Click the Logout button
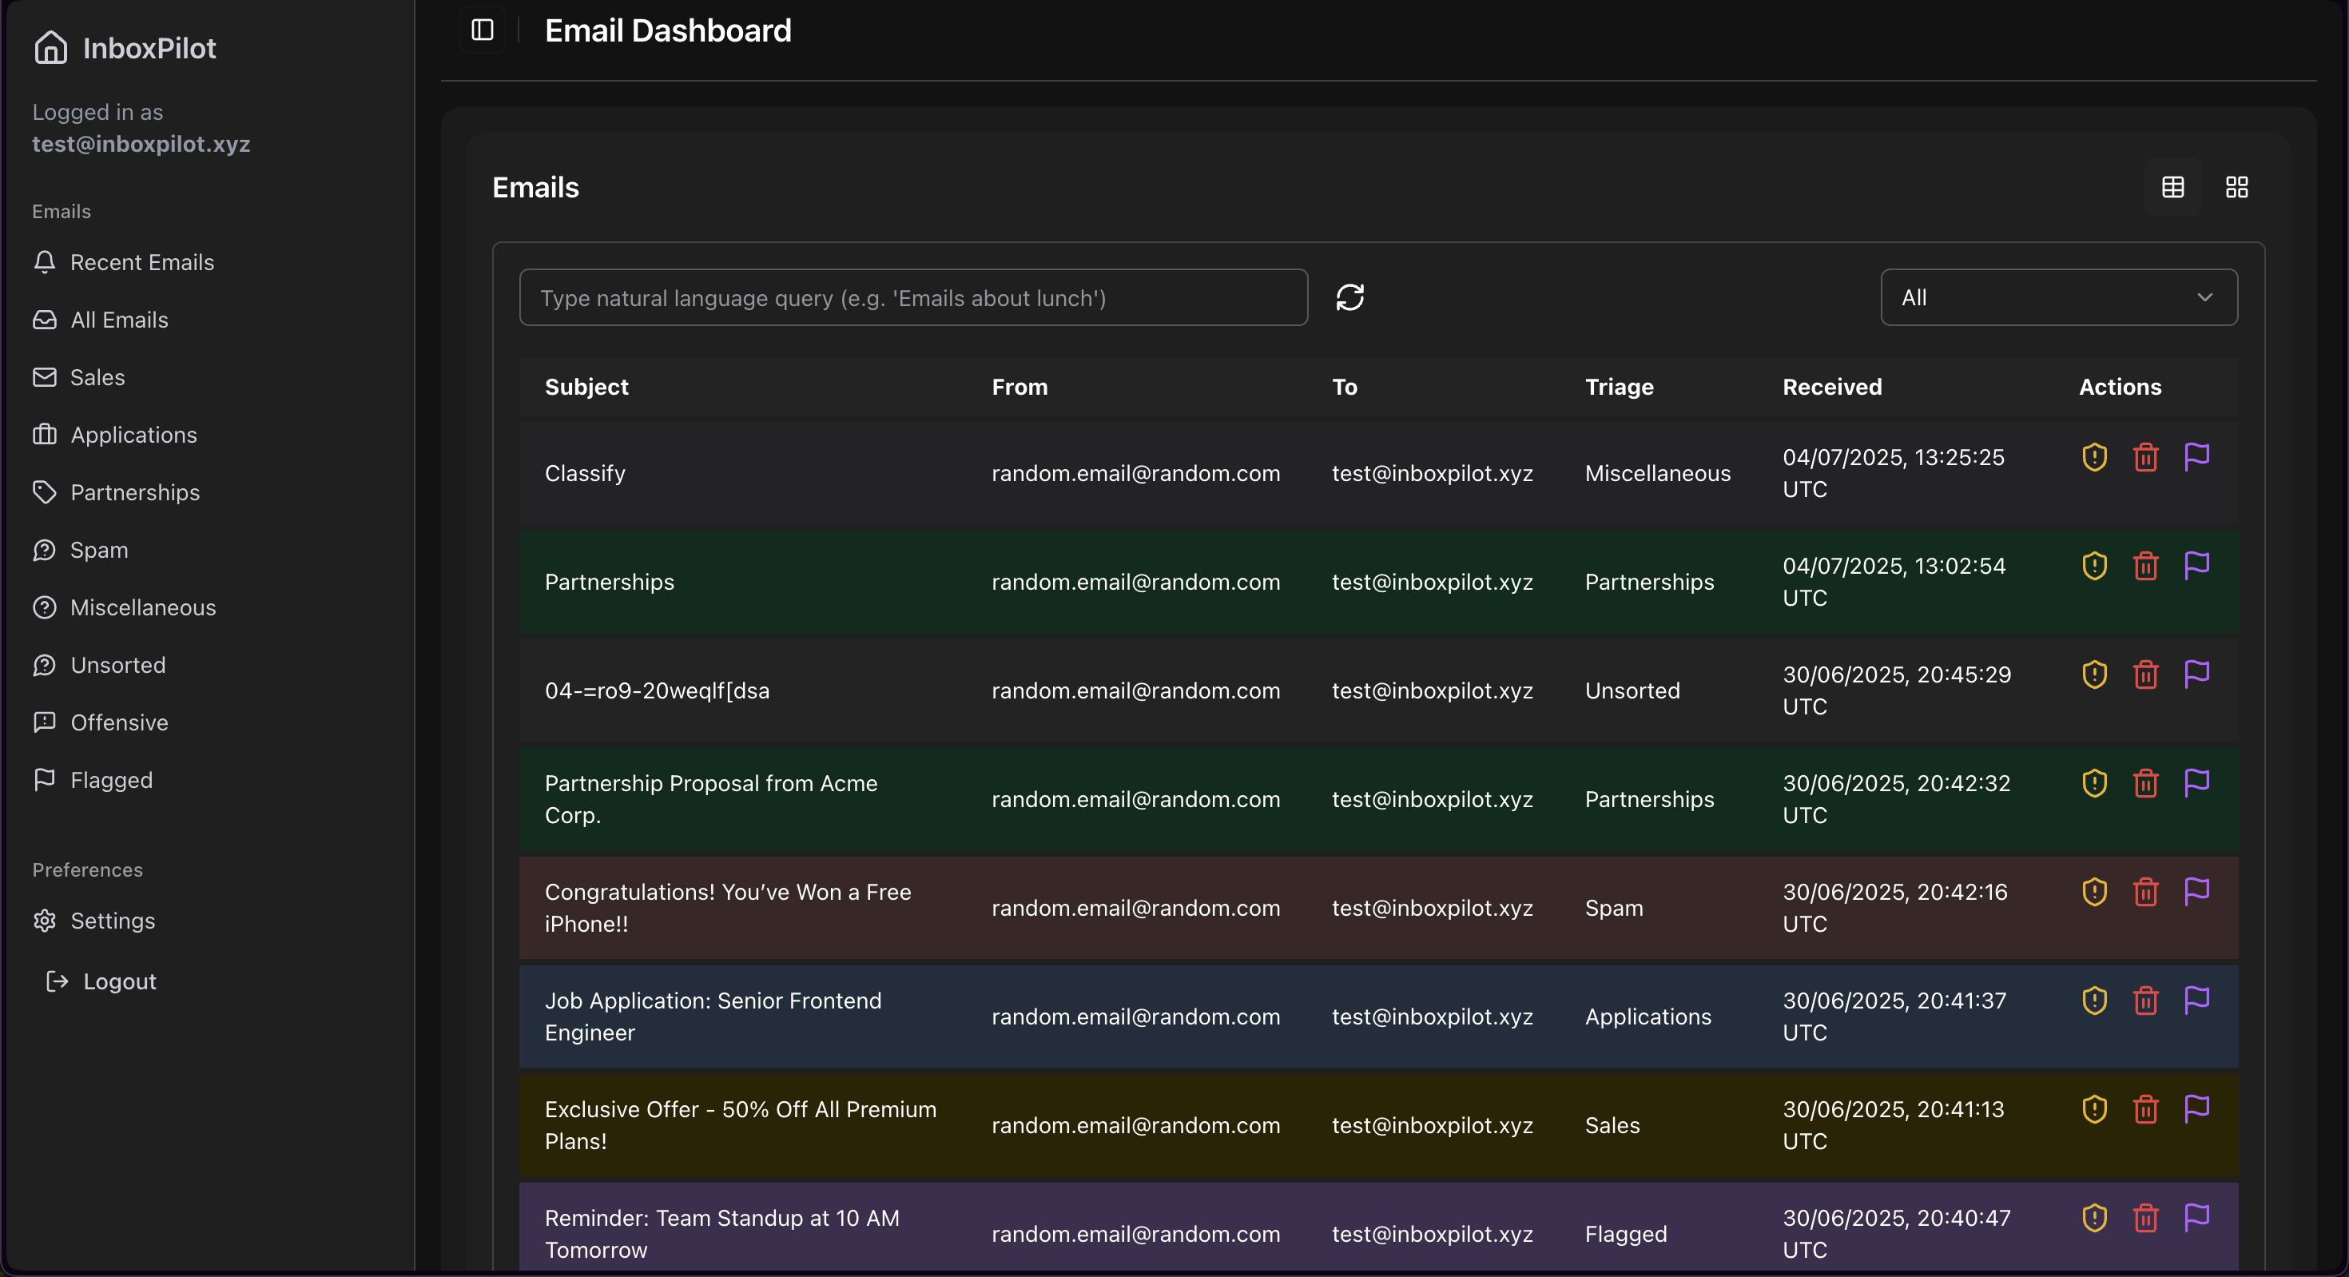The width and height of the screenshot is (2349, 1277). coord(101,981)
